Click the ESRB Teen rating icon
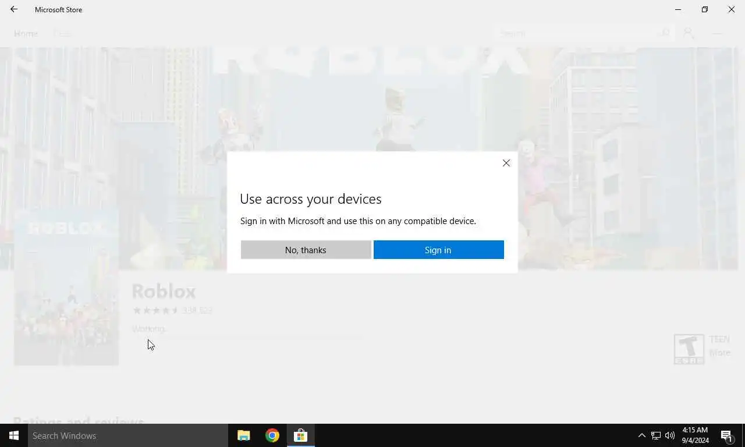745x447 pixels. (x=689, y=349)
